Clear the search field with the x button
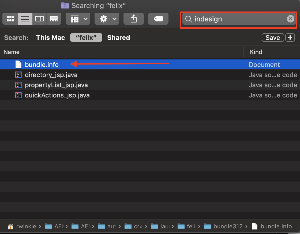Screen dimensions: 300x234 291,19
